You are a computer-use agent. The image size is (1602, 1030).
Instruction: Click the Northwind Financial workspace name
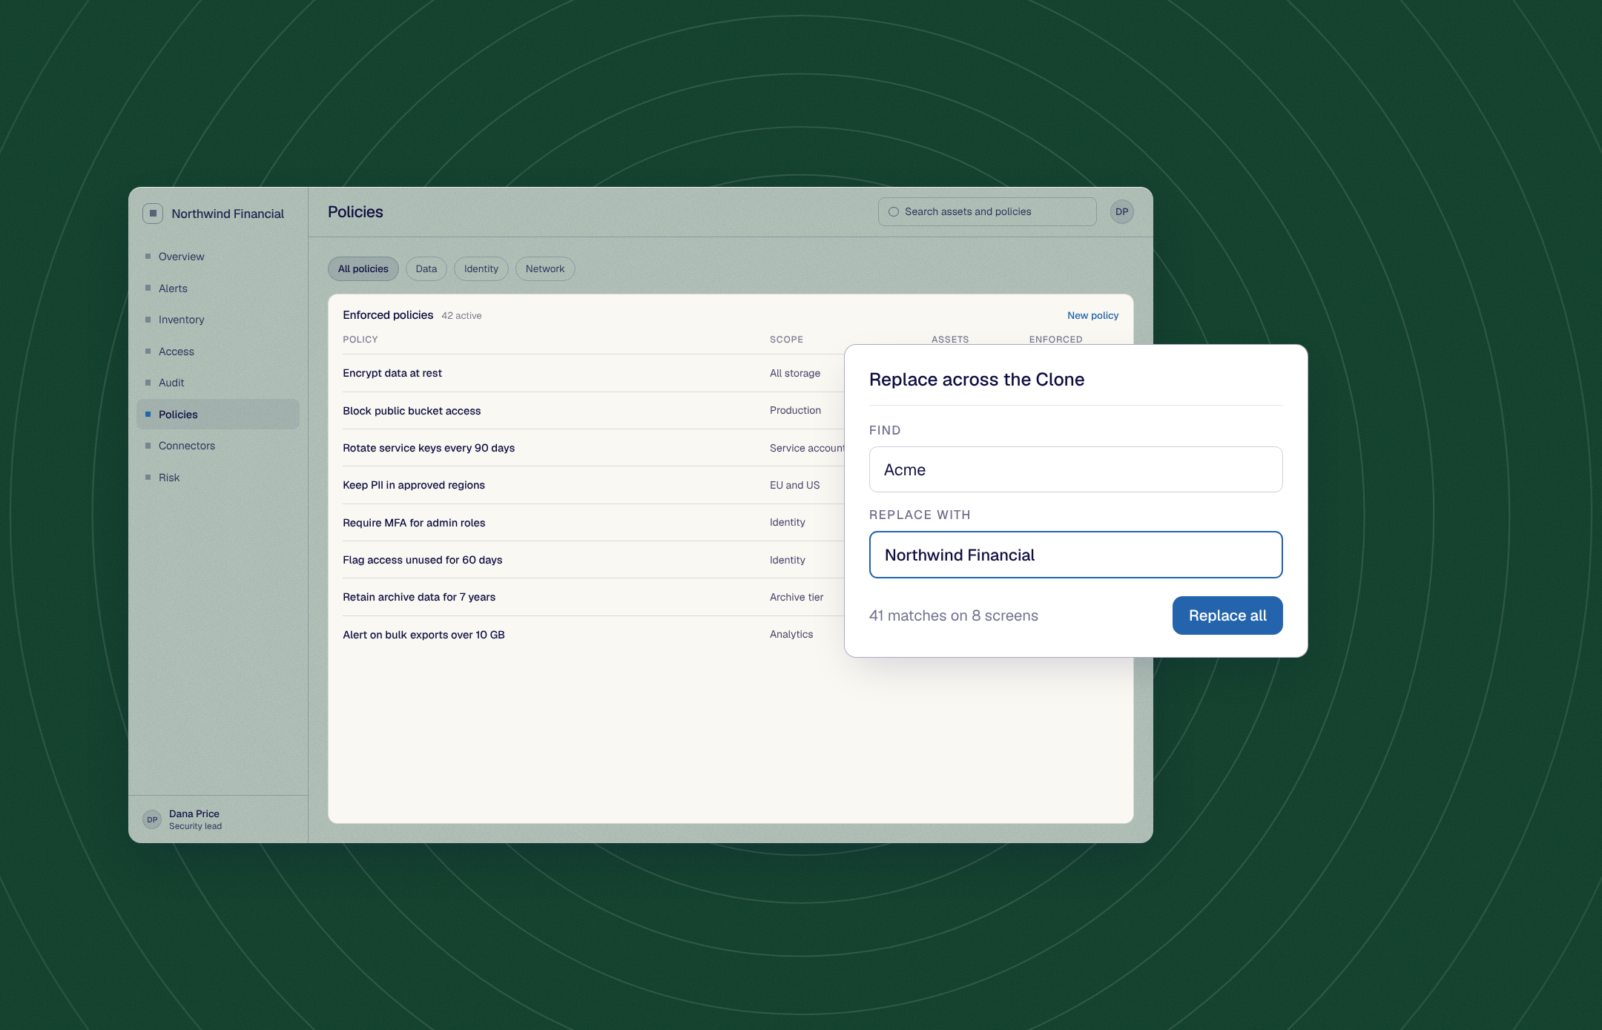pos(228,214)
